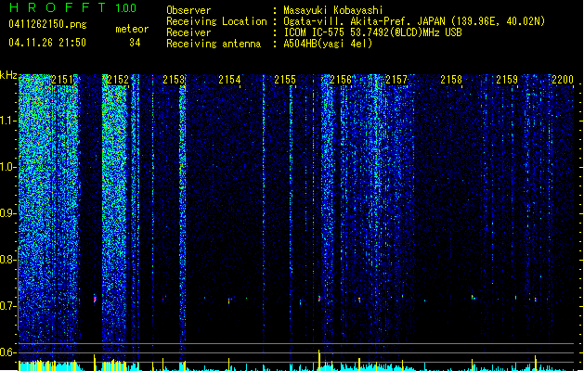The height and width of the screenshot is (371, 584).
Task: Click the 1.1 kHz axis label
Action: pyautogui.click(x=8, y=121)
